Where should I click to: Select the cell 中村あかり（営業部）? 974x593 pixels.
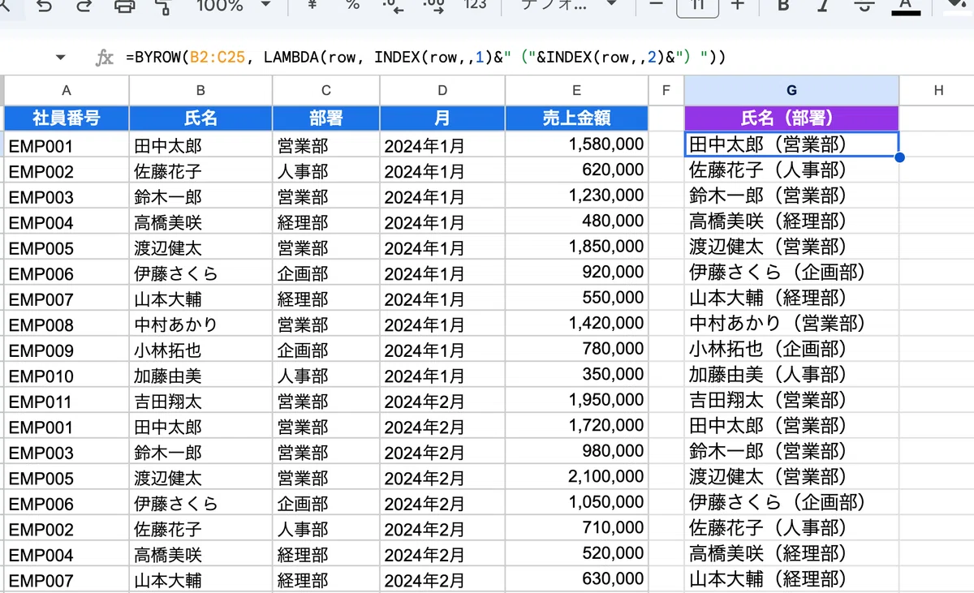point(791,324)
